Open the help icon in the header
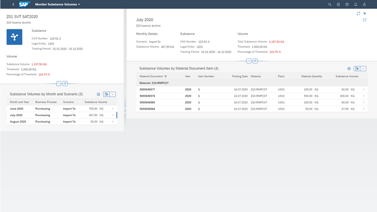 click(x=347, y=4)
